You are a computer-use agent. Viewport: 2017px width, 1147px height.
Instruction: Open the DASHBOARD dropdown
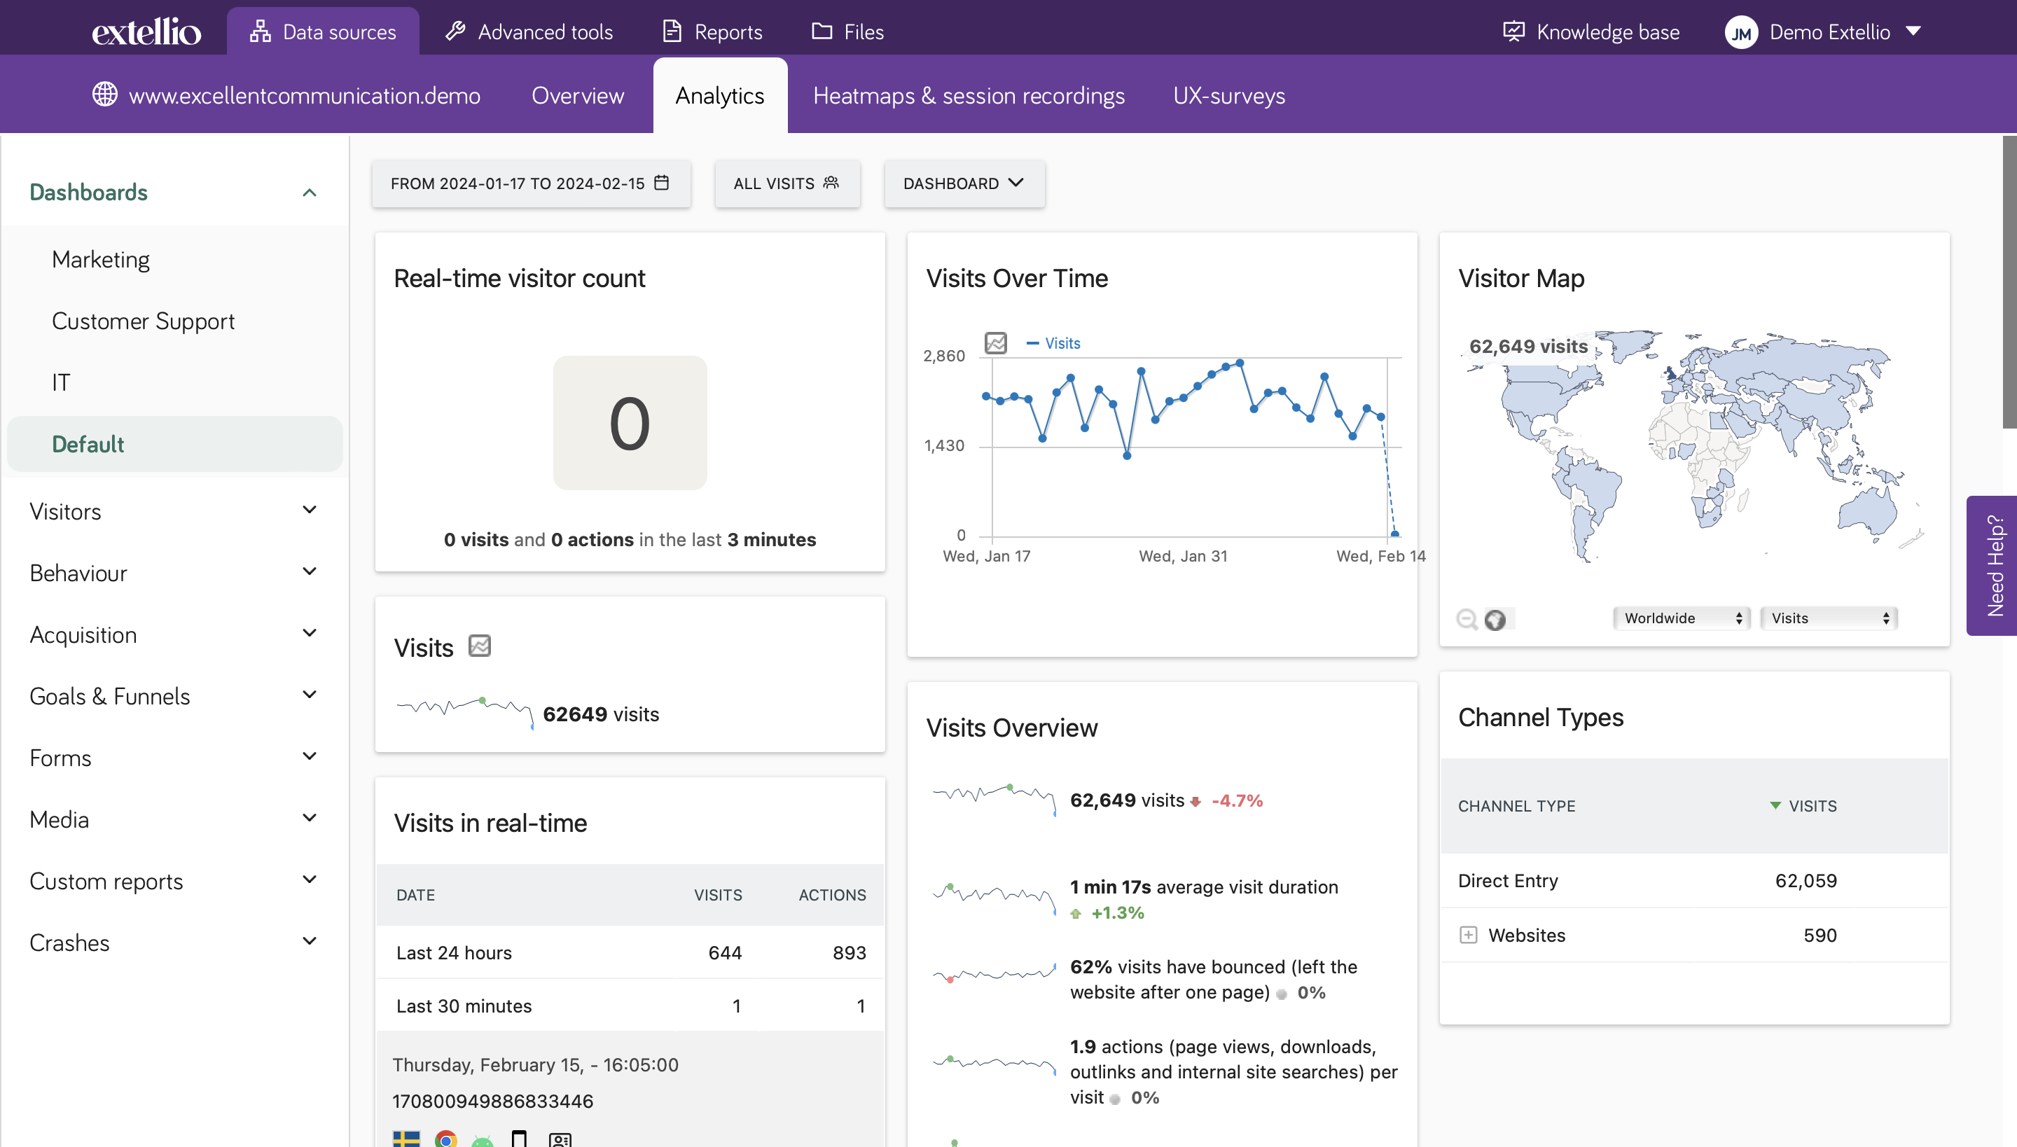coord(964,183)
